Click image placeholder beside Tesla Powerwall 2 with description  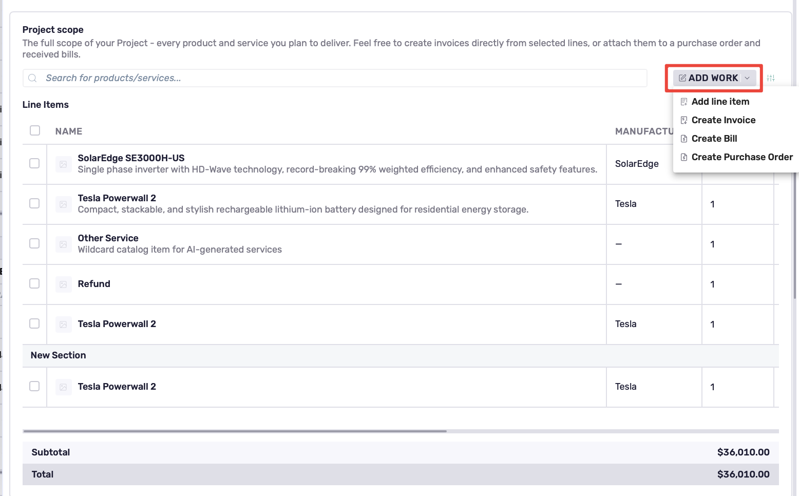63,204
